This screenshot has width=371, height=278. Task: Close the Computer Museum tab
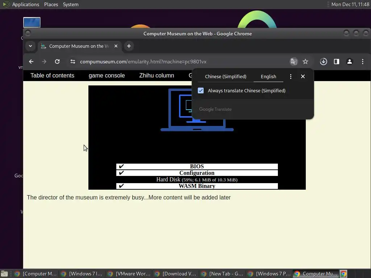click(116, 46)
